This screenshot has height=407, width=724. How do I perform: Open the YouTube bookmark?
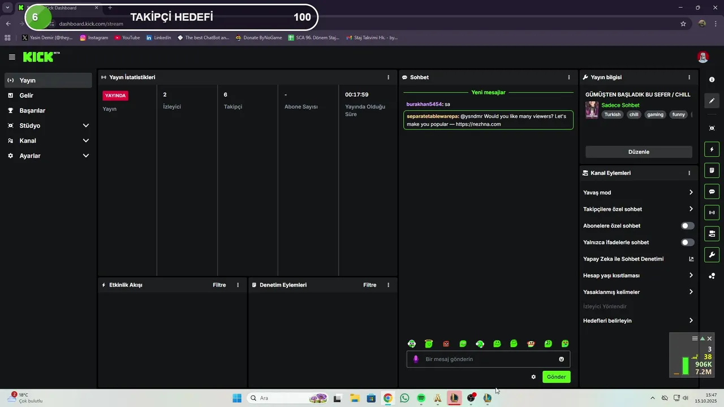127,38
